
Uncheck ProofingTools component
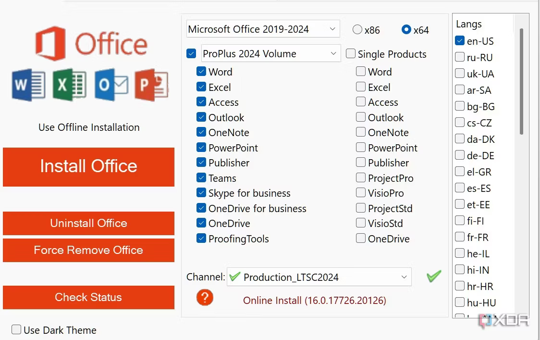coord(201,238)
